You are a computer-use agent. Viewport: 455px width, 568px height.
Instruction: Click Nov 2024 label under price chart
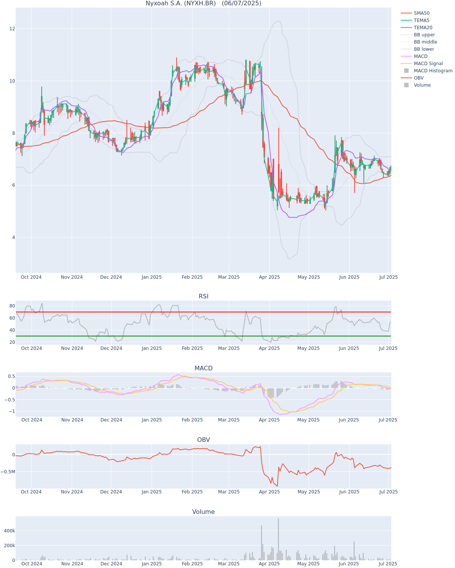click(x=72, y=277)
